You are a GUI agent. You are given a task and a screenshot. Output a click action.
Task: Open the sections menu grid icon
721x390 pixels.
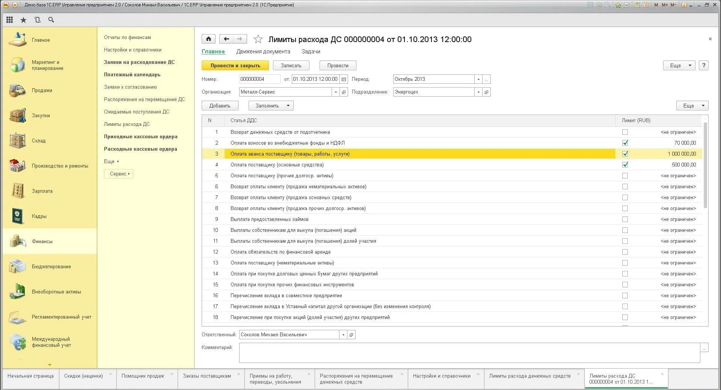coord(10,20)
